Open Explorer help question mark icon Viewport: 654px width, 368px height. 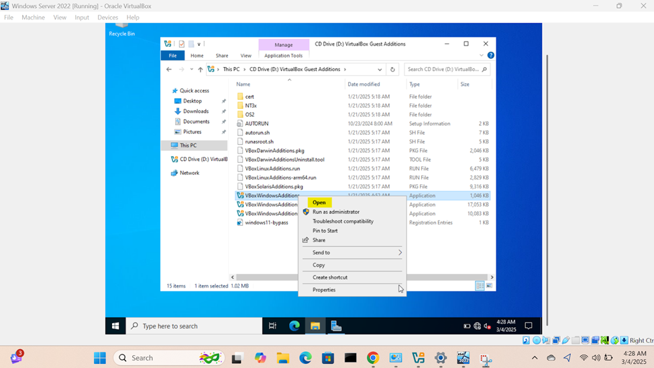[491, 55]
